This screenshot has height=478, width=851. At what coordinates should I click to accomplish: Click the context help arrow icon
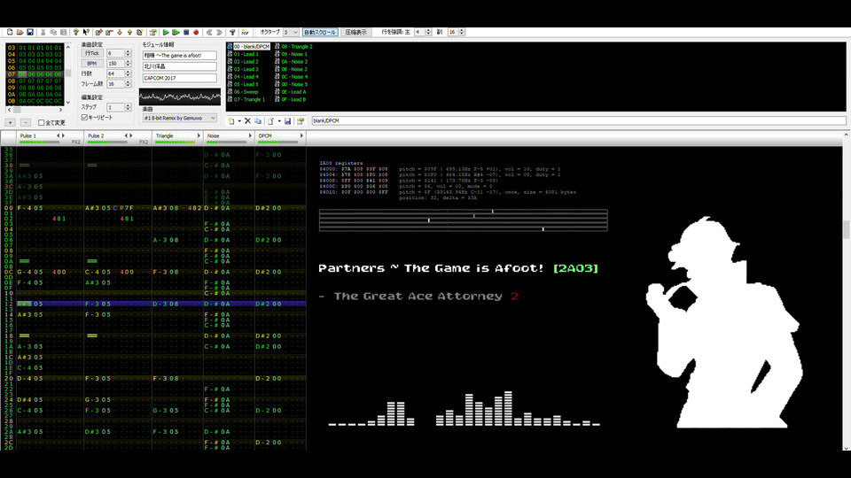[x=86, y=33]
